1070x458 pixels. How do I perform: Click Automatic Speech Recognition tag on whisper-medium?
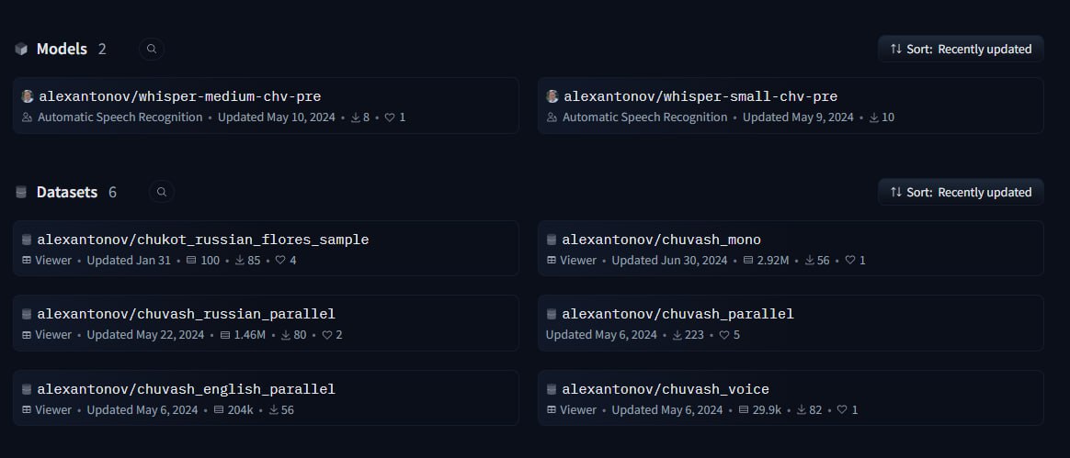(120, 117)
